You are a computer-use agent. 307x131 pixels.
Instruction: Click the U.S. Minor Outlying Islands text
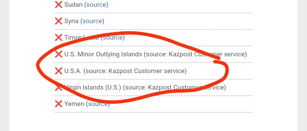point(103,54)
